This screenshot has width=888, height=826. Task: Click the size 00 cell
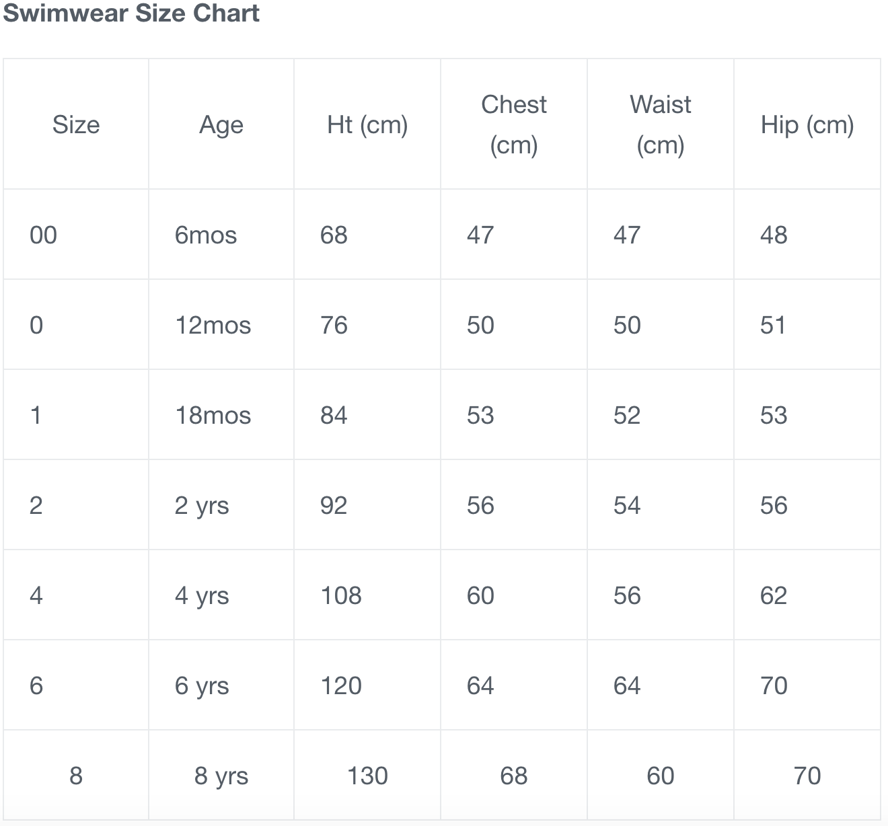pos(44,235)
